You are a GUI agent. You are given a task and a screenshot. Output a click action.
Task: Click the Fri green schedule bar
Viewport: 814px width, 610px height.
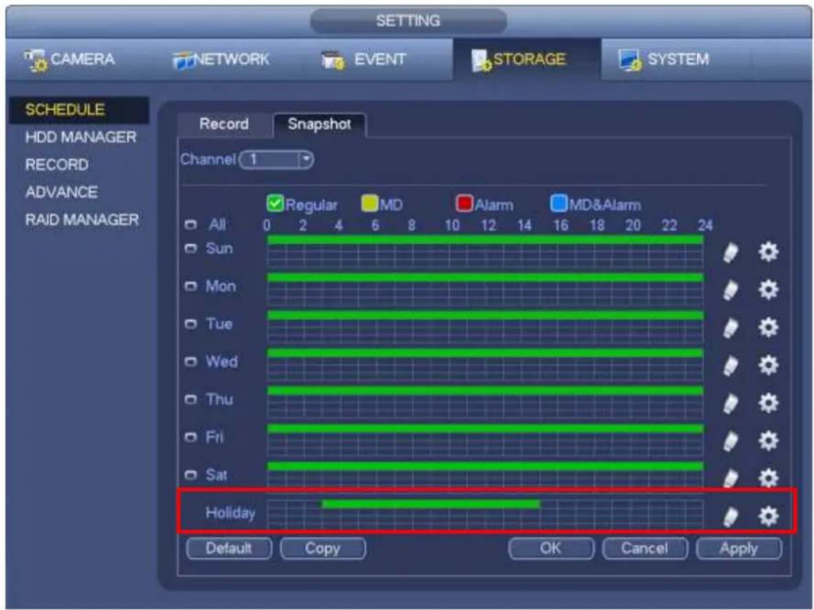tap(485, 428)
